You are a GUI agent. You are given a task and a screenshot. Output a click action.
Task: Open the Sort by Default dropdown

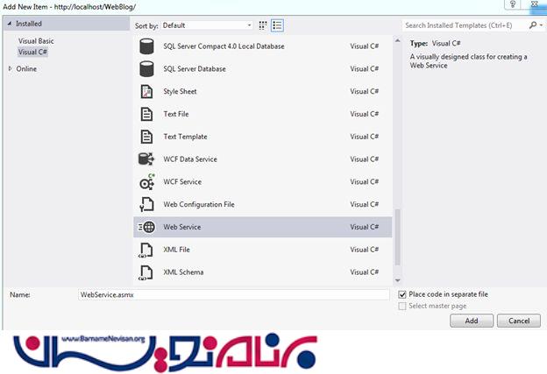click(x=207, y=25)
